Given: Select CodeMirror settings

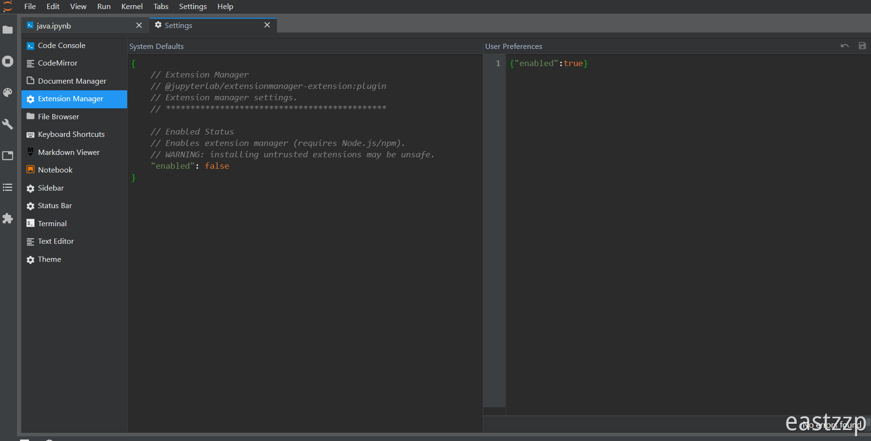Looking at the screenshot, I should click(74, 63).
